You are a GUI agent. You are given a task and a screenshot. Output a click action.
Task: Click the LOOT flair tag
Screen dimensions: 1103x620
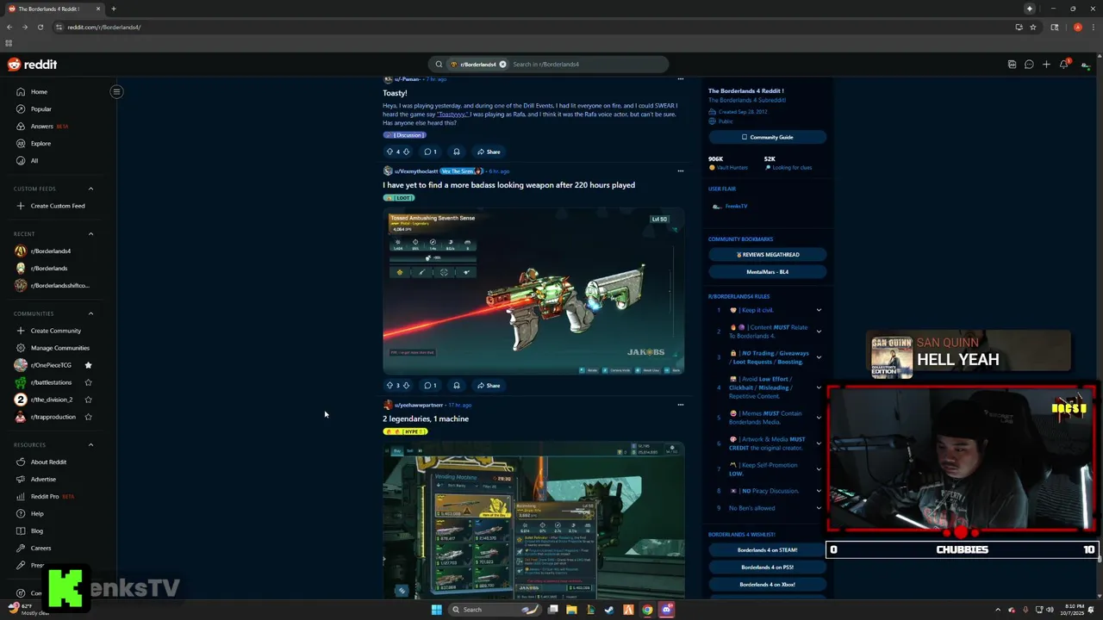pyautogui.click(x=399, y=198)
